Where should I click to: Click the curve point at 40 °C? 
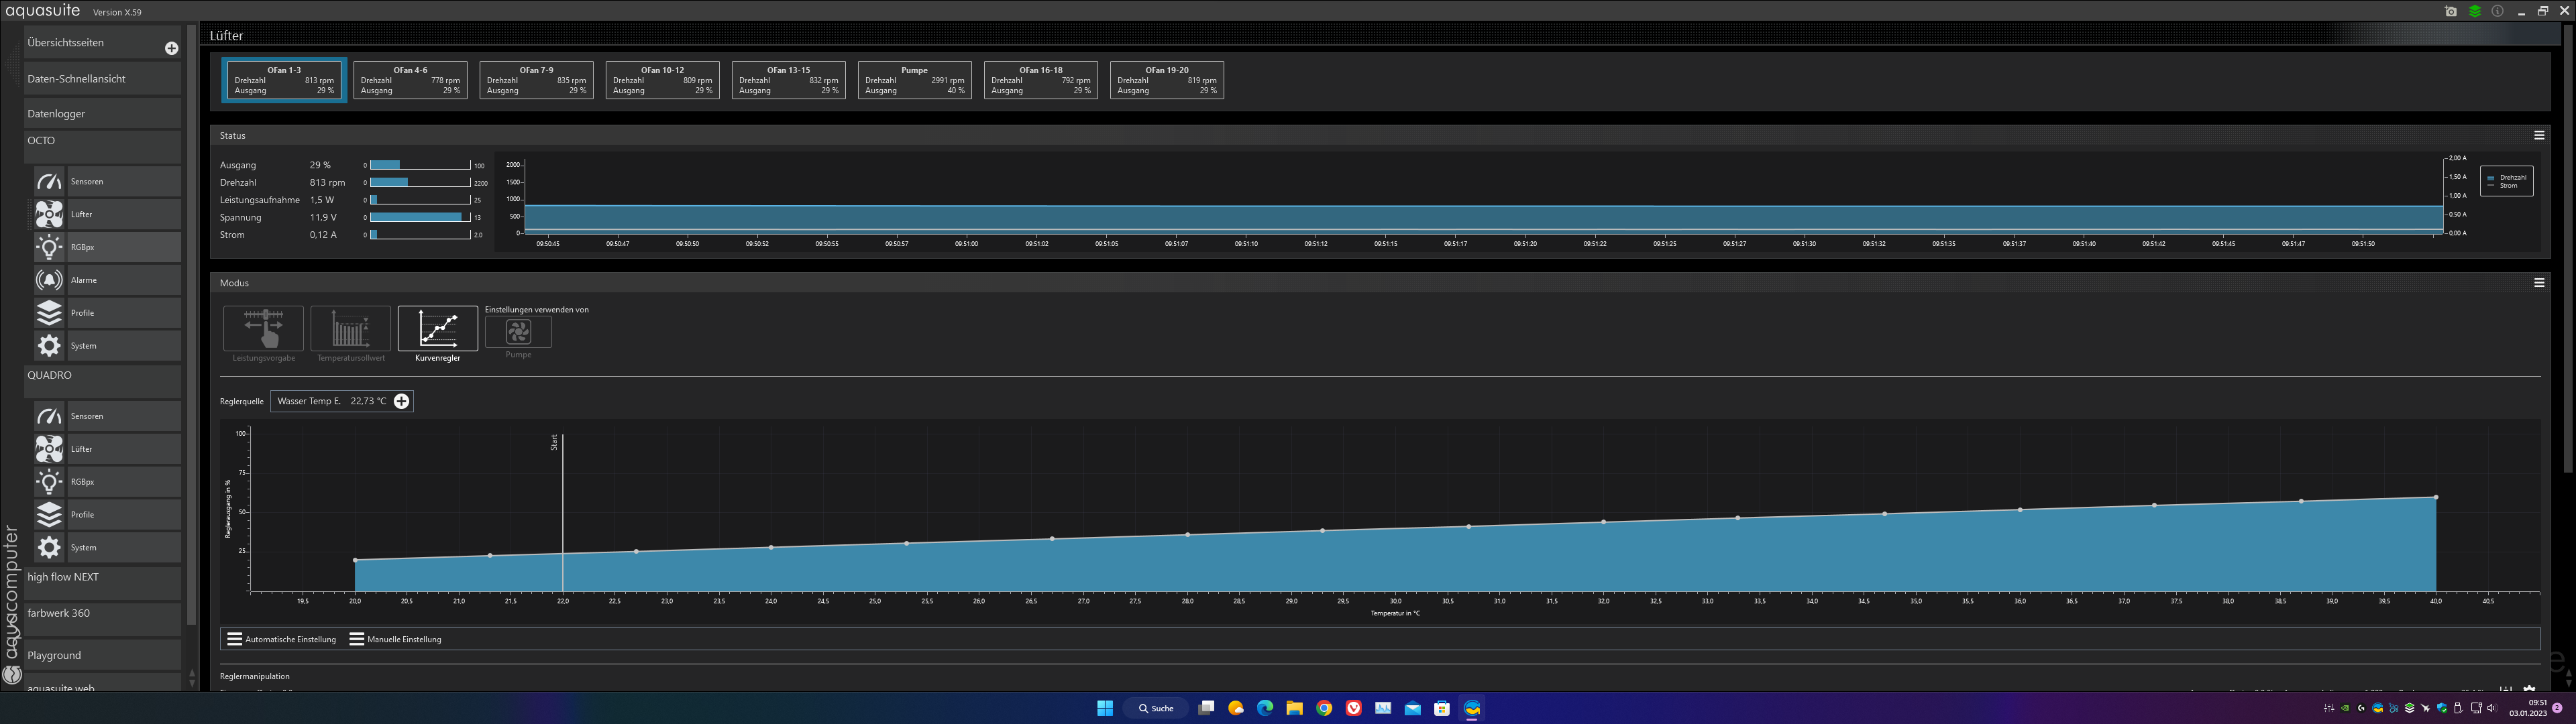point(2435,497)
